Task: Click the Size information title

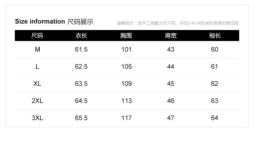Action: click(40, 22)
